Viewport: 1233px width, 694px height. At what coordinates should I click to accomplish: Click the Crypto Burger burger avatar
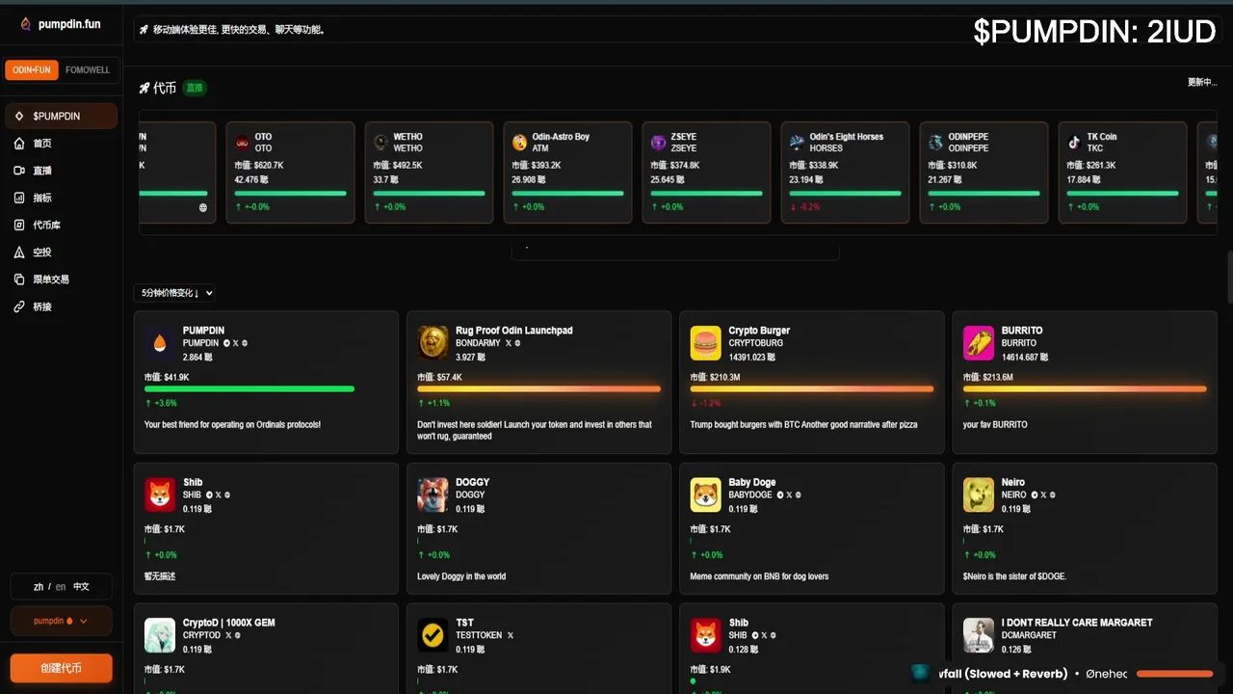705,342
